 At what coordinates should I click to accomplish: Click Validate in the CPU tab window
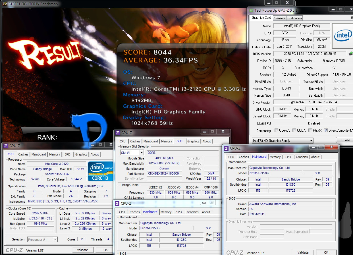(x=82, y=250)
